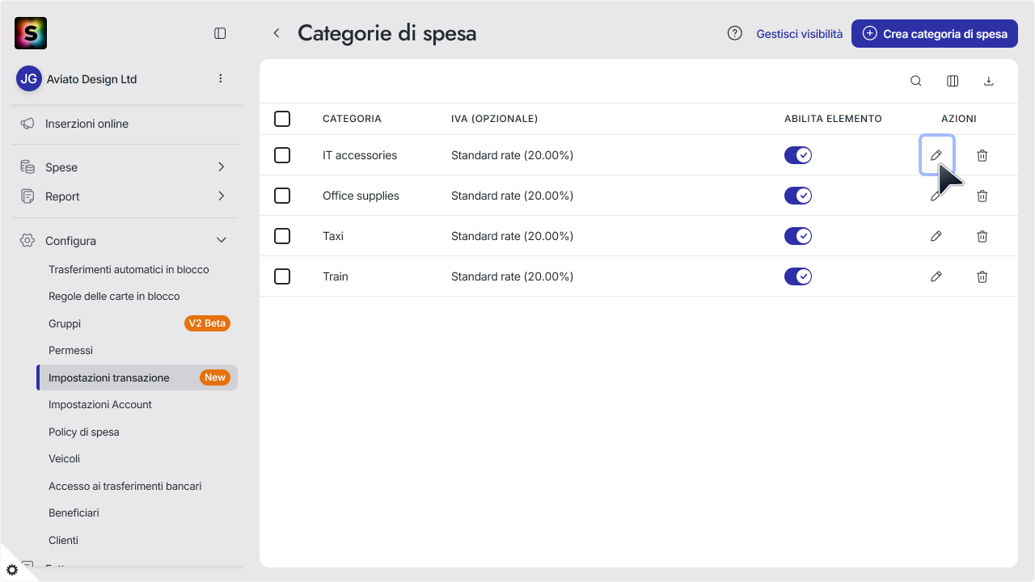Click the colorful S app logo

[x=31, y=33]
